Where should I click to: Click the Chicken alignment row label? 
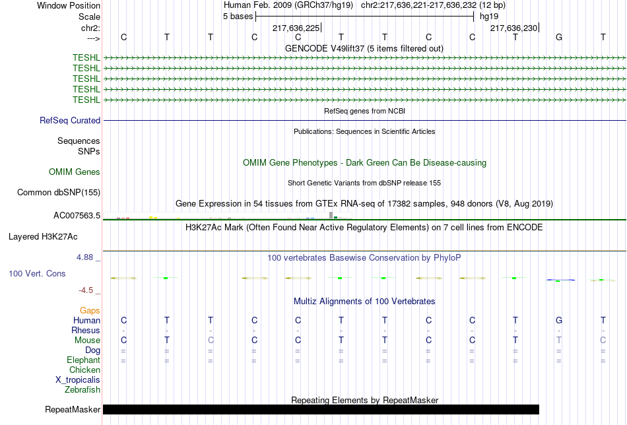point(84,370)
